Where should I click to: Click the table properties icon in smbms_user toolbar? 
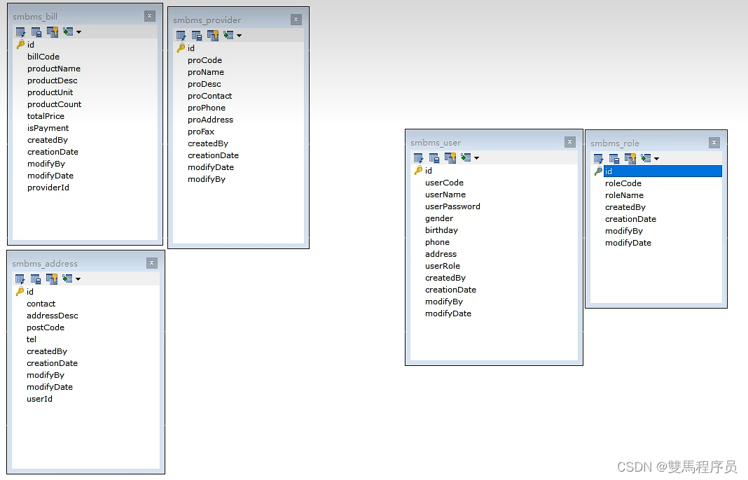tap(435, 157)
